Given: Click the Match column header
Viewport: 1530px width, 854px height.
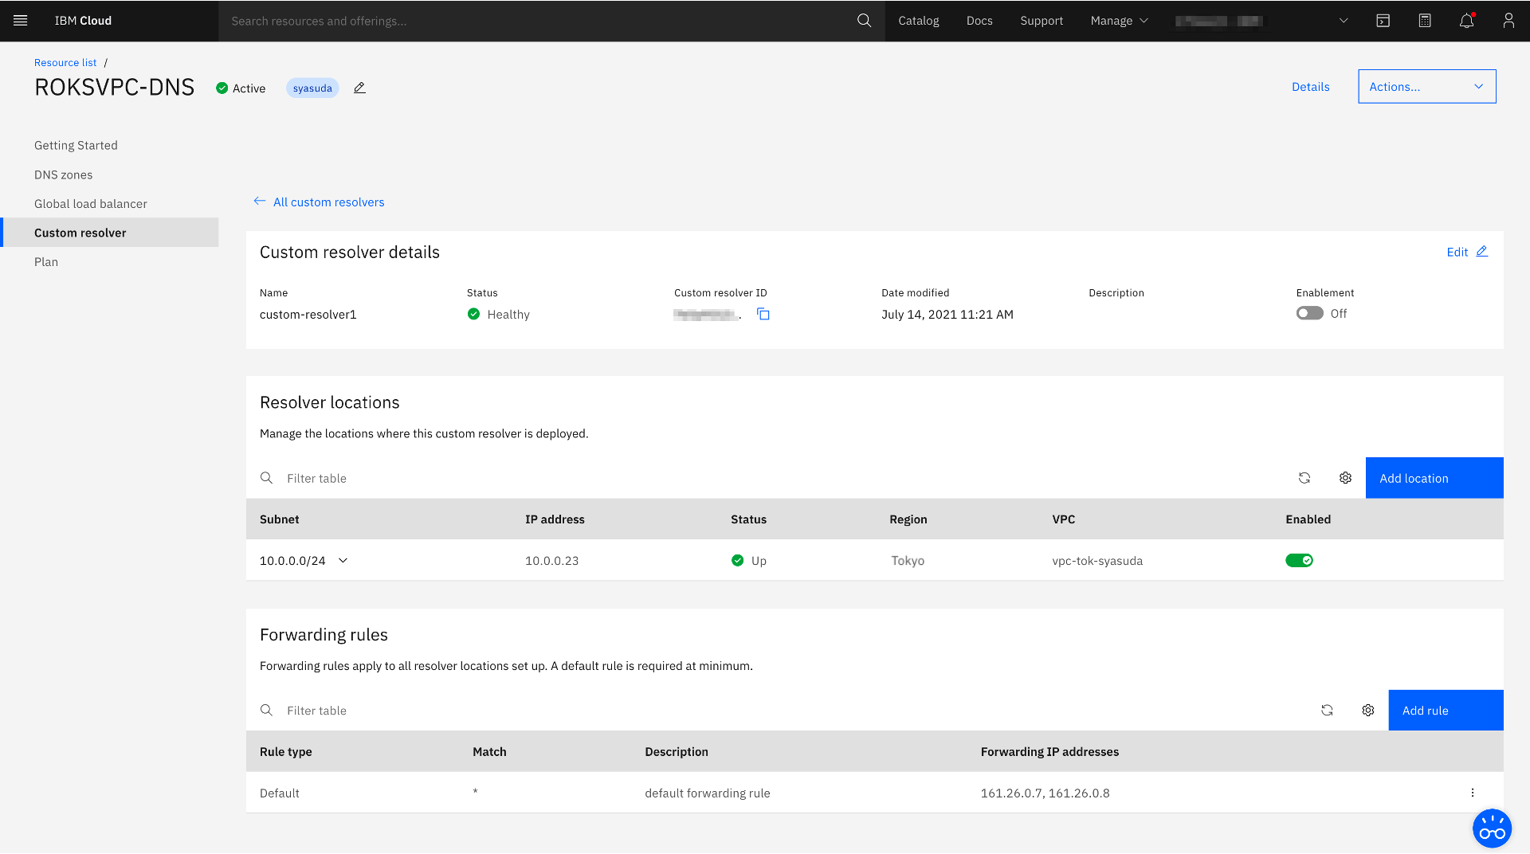Looking at the screenshot, I should [x=489, y=752].
